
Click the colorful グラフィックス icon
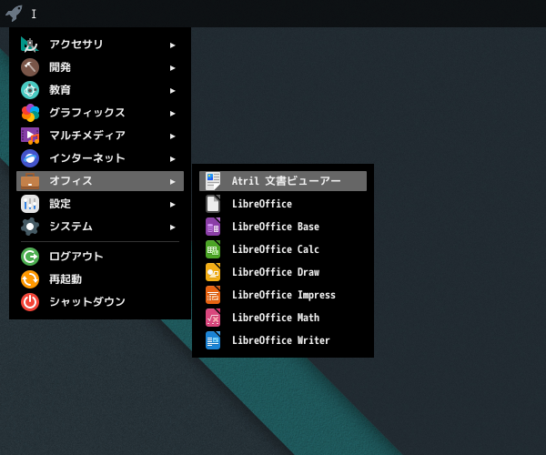(x=30, y=113)
